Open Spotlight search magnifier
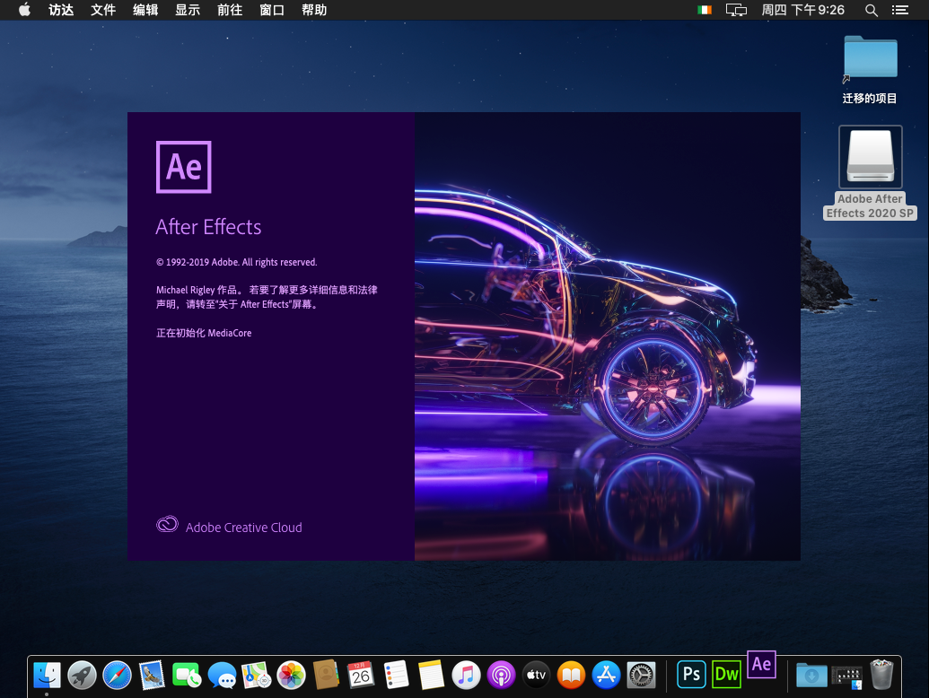Image resolution: width=929 pixels, height=698 pixels. pos(871,10)
